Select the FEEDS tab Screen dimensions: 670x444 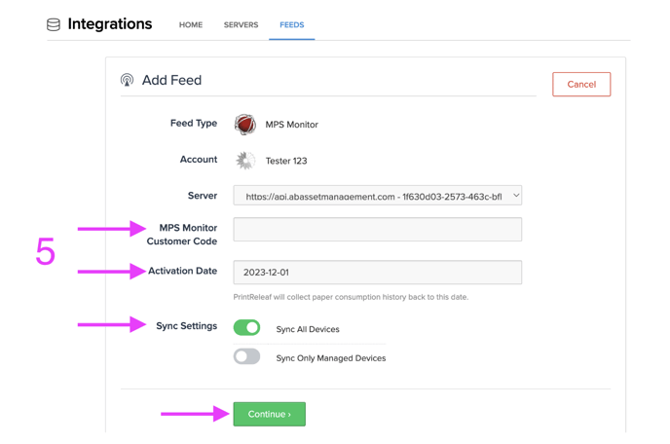292,24
